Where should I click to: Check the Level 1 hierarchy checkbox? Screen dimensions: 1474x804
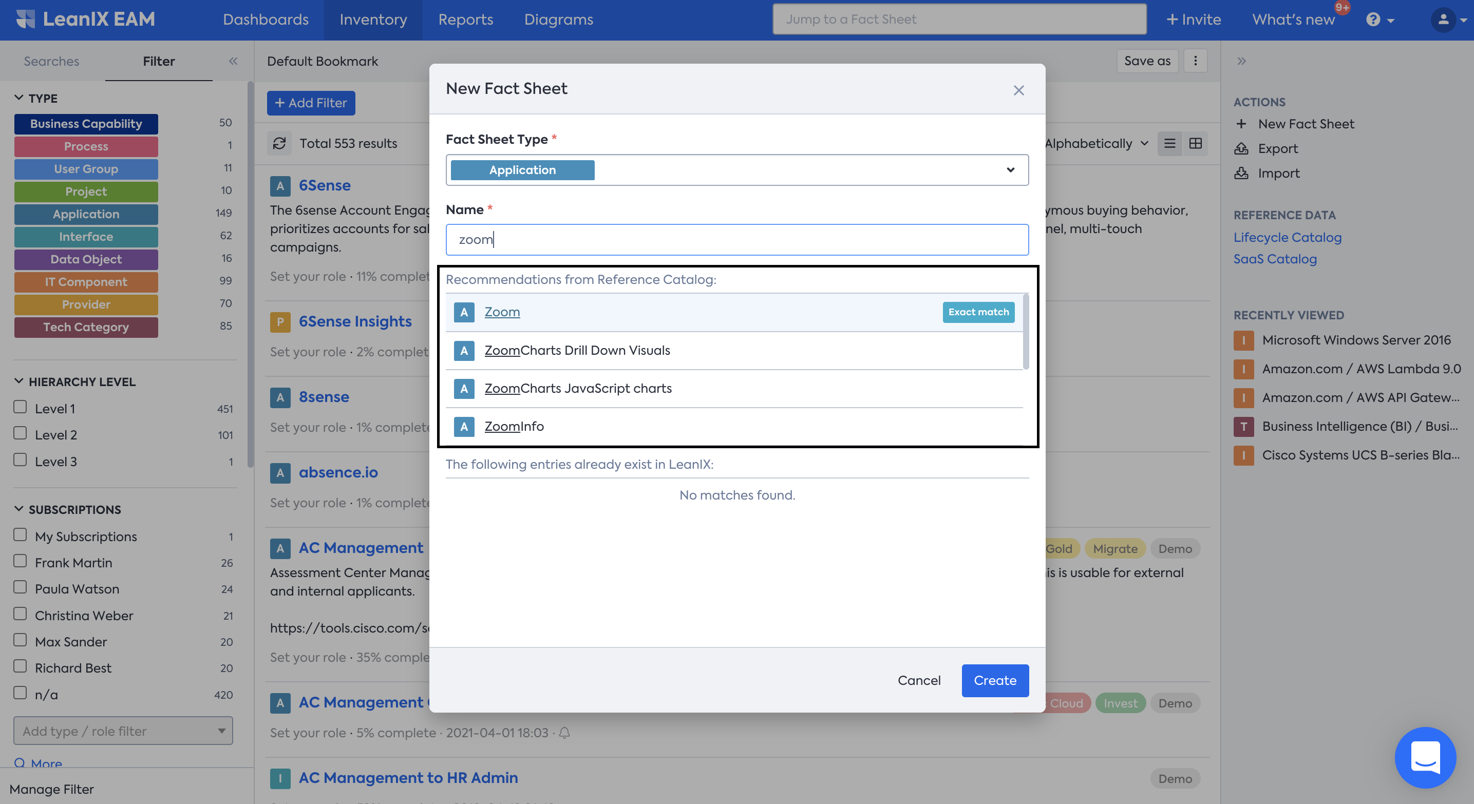(x=20, y=407)
